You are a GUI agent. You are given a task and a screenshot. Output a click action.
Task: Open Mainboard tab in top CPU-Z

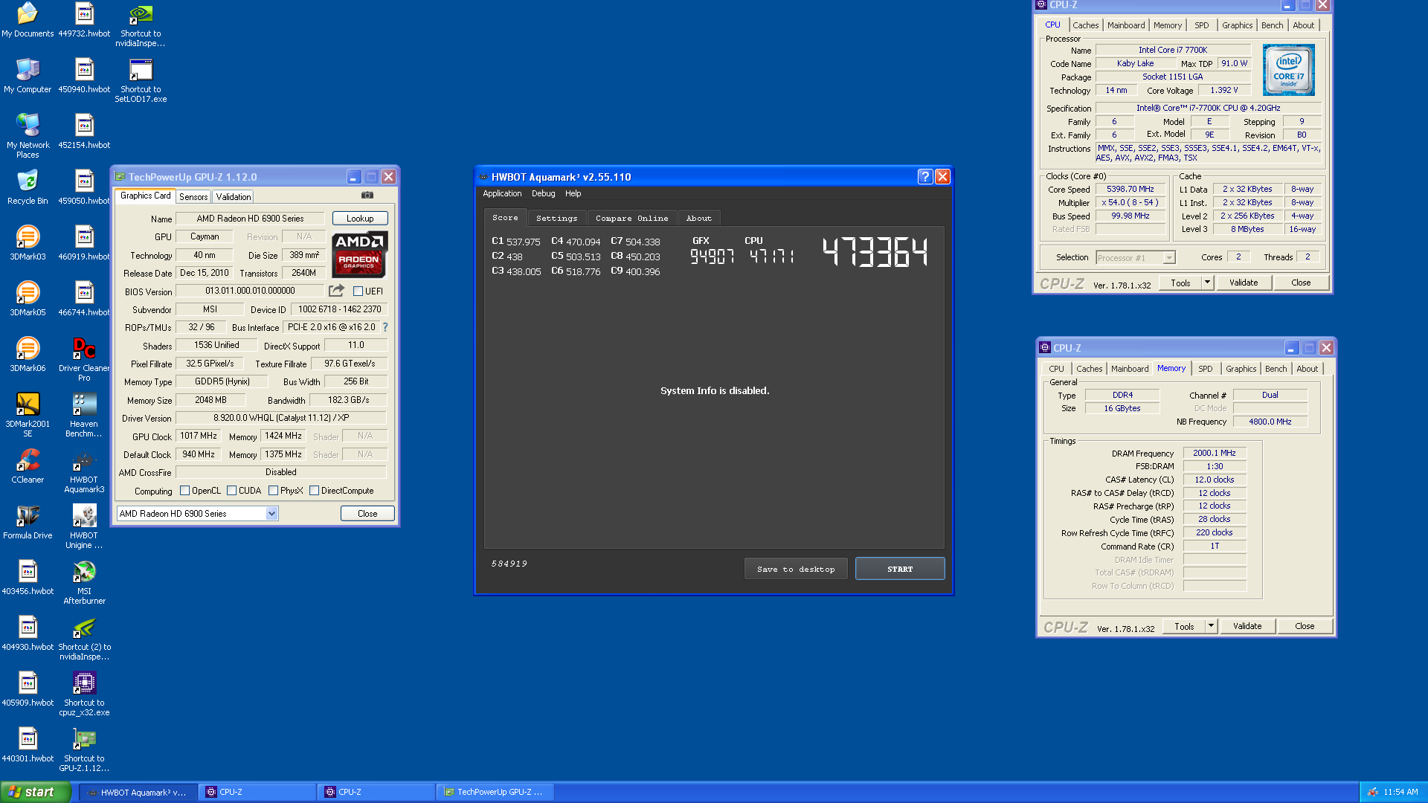[x=1126, y=25]
